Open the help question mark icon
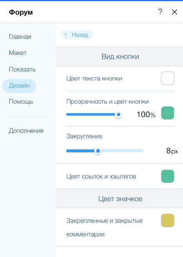Image resolution: width=183 pixels, height=257 pixels. pyautogui.click(x=160, y=12)
